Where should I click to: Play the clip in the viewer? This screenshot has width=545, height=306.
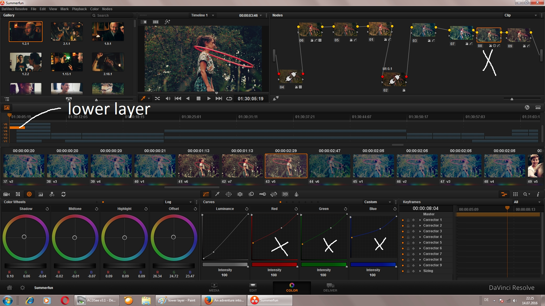pos(209,99)
